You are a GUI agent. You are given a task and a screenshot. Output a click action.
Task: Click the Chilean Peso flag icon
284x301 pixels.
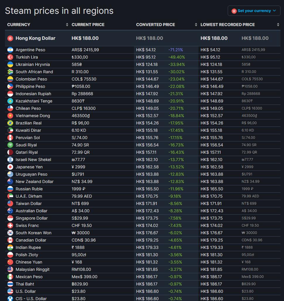click(10, 108)
